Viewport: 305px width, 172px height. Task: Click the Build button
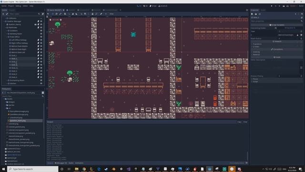(x=301, y=6)
